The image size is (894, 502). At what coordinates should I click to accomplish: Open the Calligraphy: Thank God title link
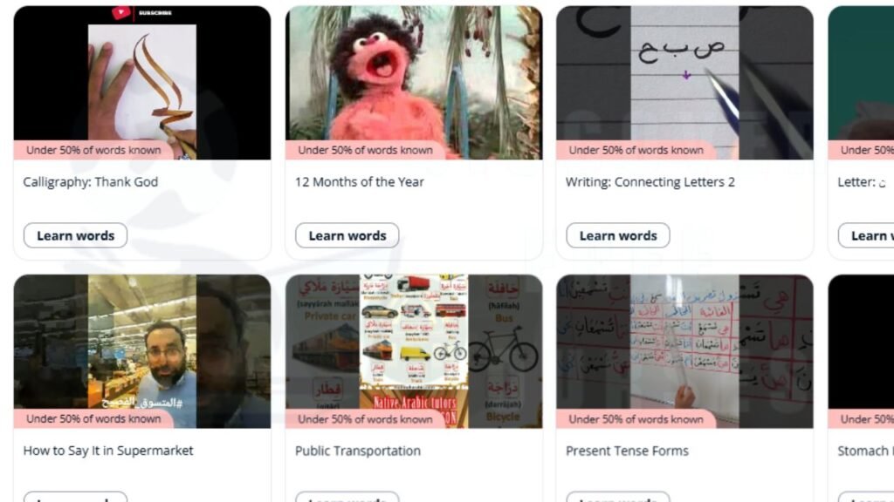[91, 182]
